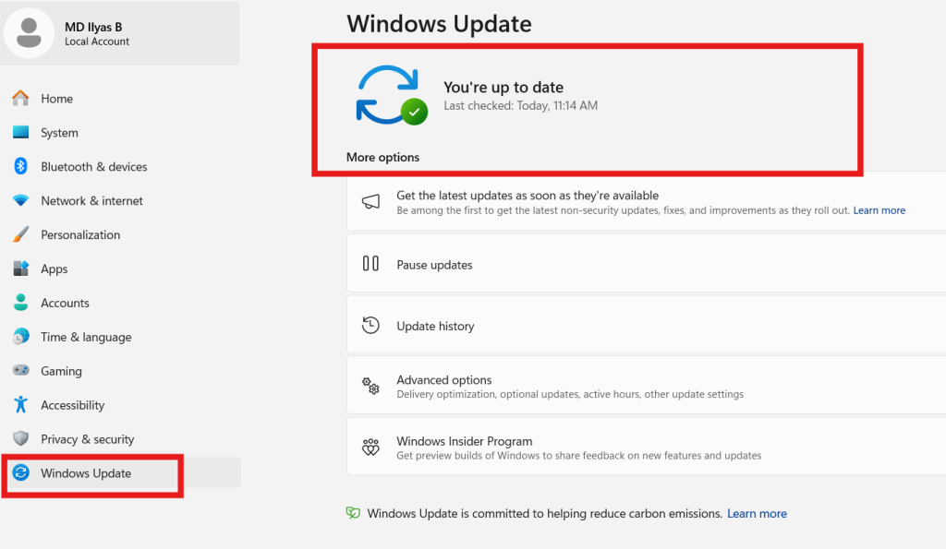
Task: Click the green leaf carbon emissions icon
Action: click(x=352, y=513)
